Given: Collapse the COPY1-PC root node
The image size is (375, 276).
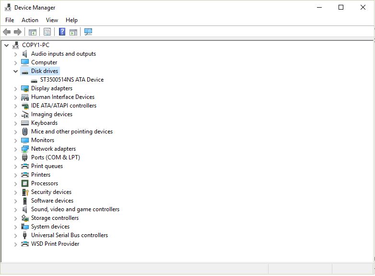Looking at the screenshot, I should [6, 45].
